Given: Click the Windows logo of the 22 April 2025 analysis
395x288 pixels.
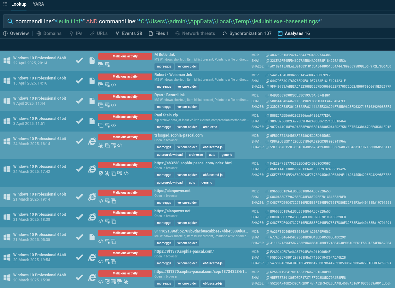Looking at the screenshot, I should (x=7, y=61).
